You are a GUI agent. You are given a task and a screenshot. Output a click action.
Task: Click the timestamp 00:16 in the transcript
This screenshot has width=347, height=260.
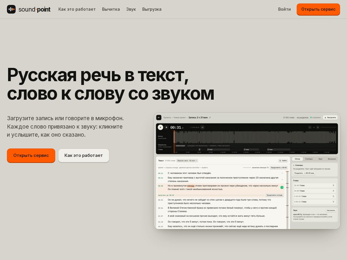point(160,178)
